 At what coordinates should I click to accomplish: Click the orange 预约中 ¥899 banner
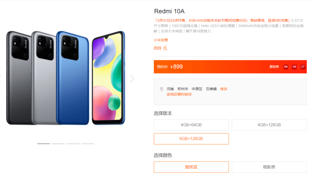230,66
